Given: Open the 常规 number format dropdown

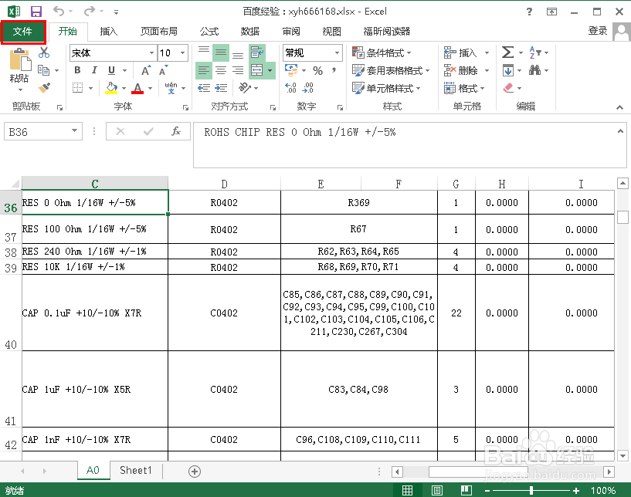Looking at the screenshot, I should [x=338, y=52].
